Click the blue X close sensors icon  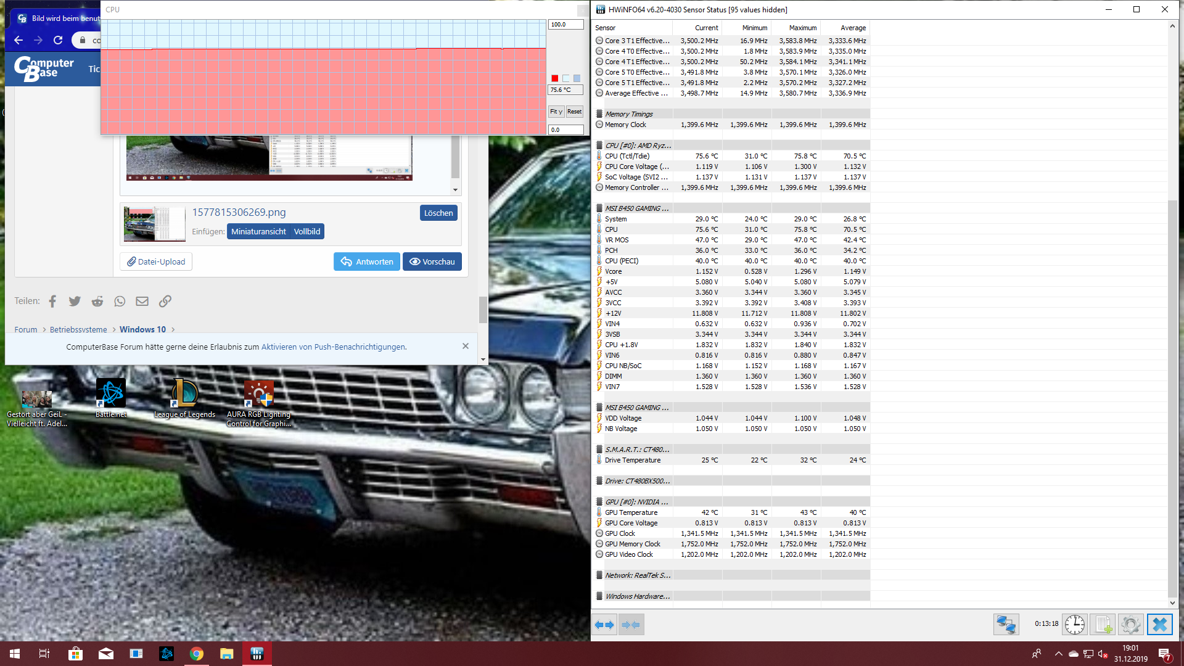[1159, 625]
